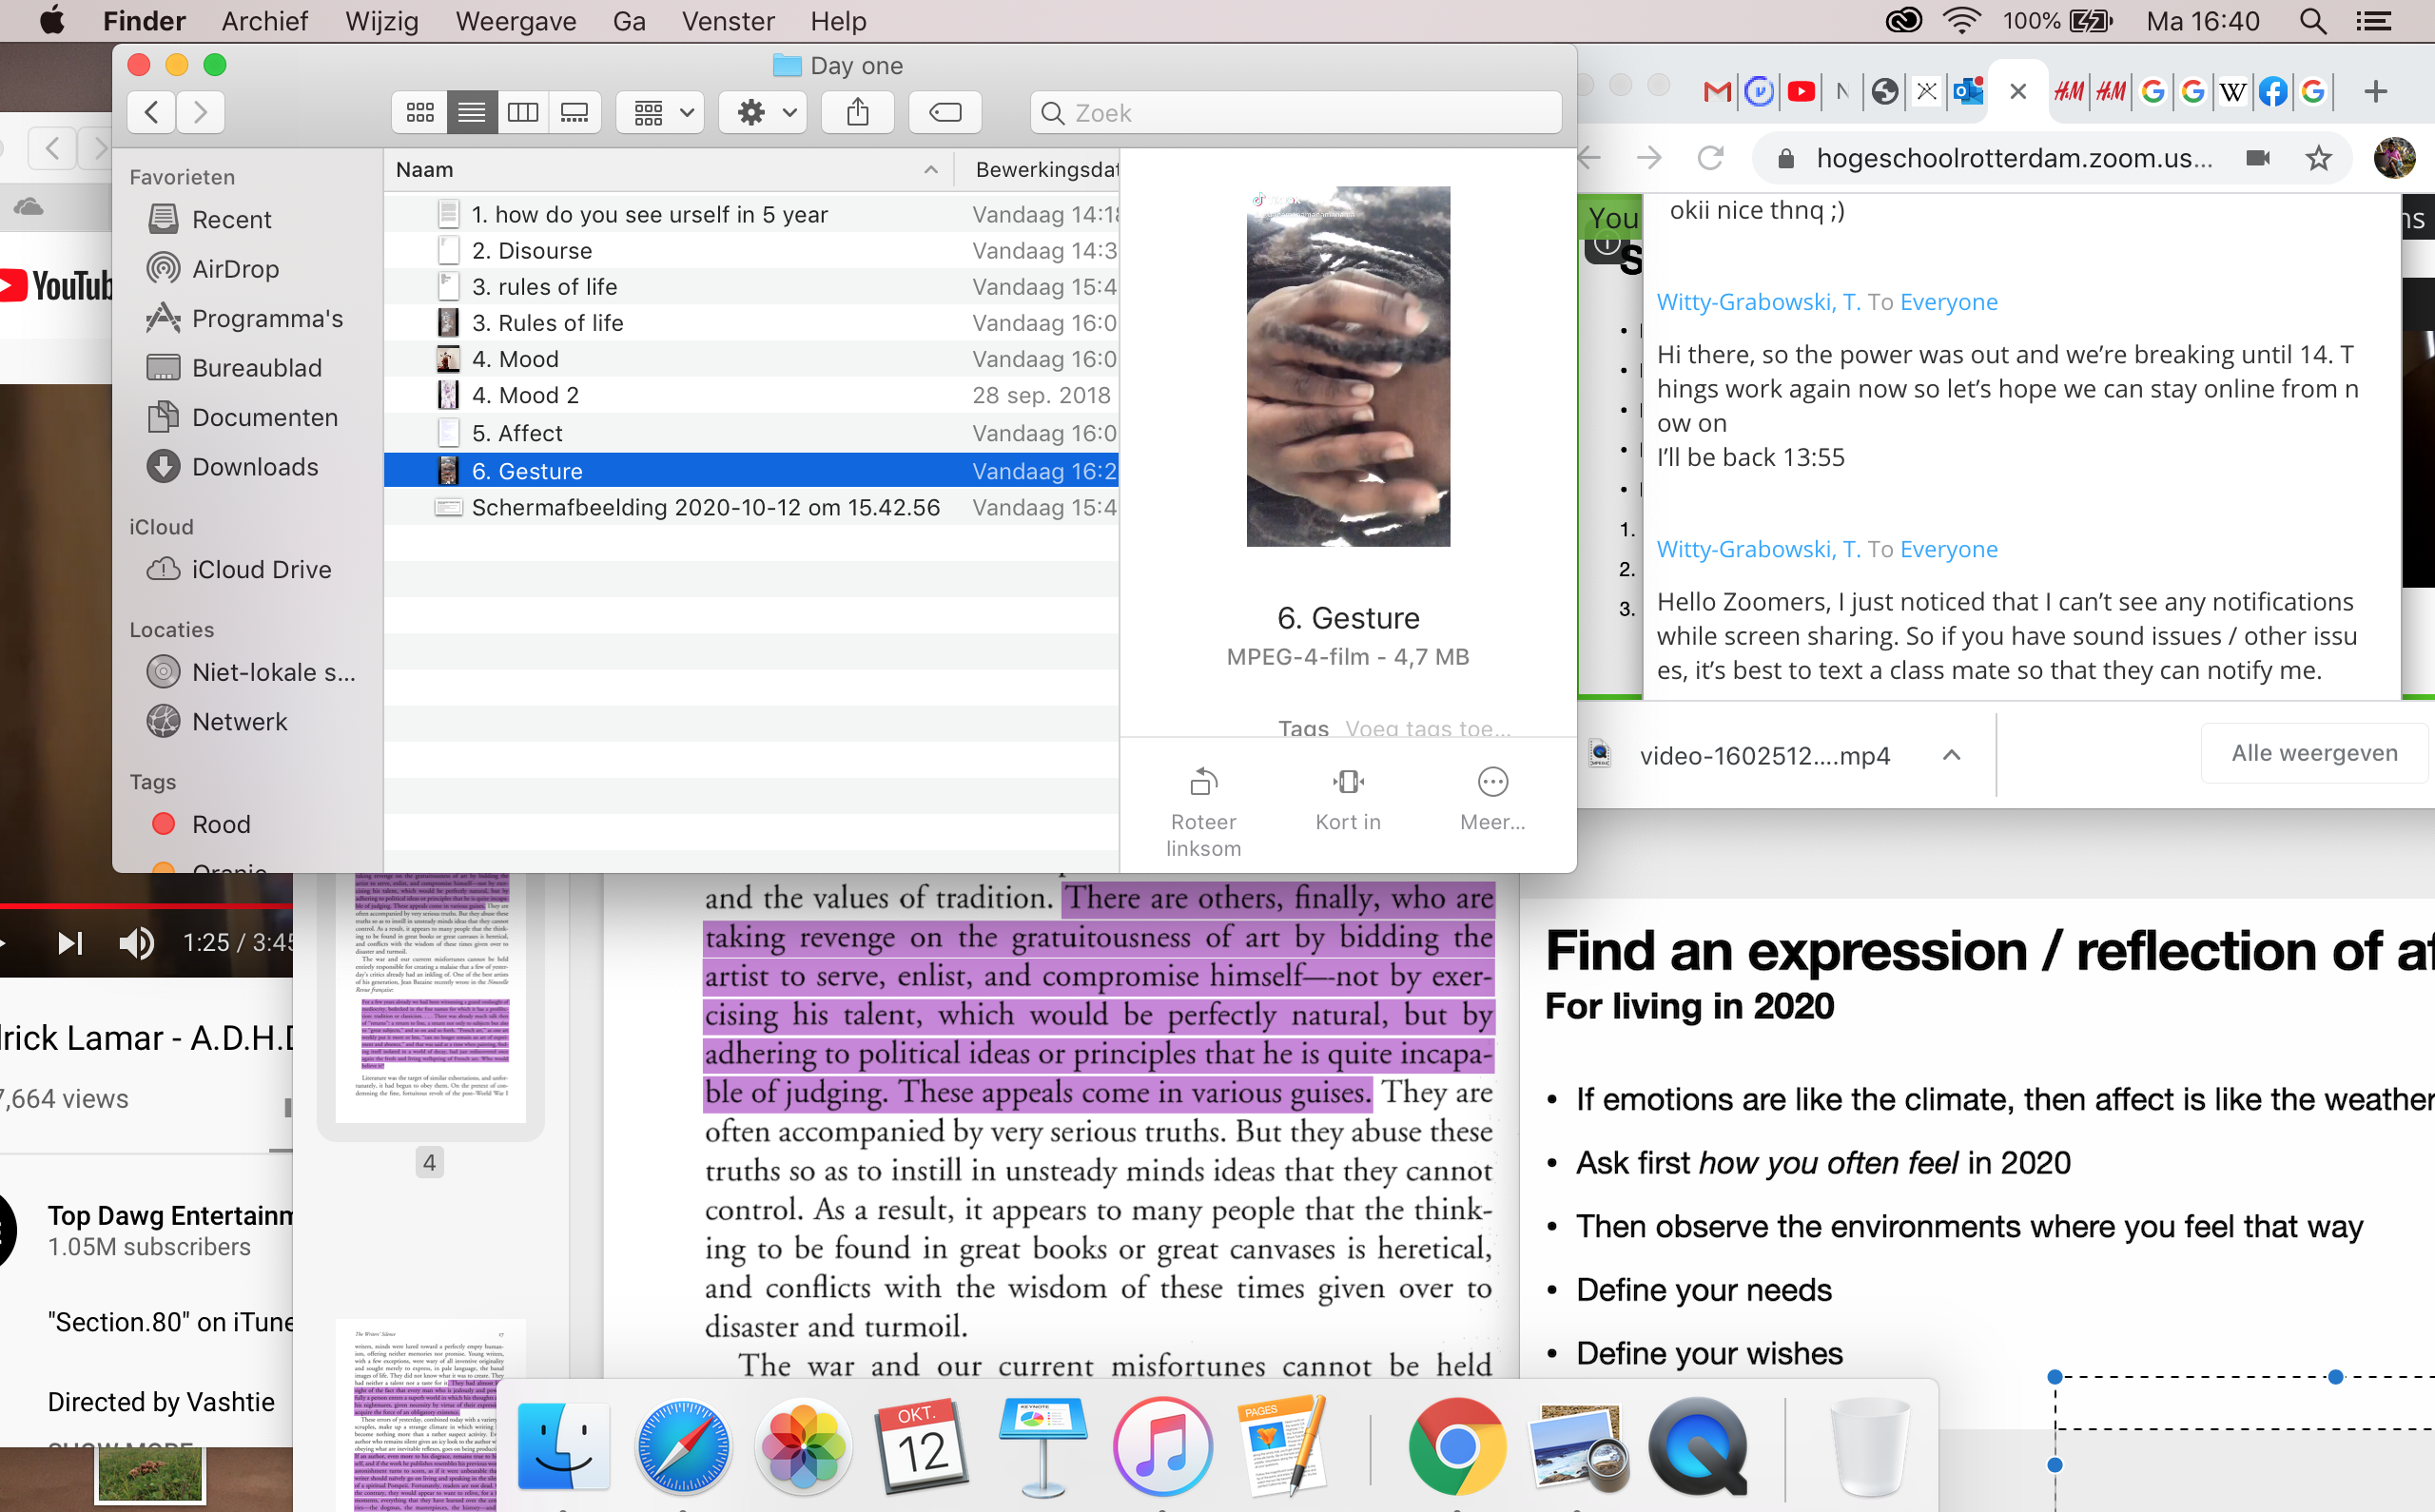Open the Help menu
Viewport: 2435px width, 1512px height.
pyautogui.click(x=838, y=21)
